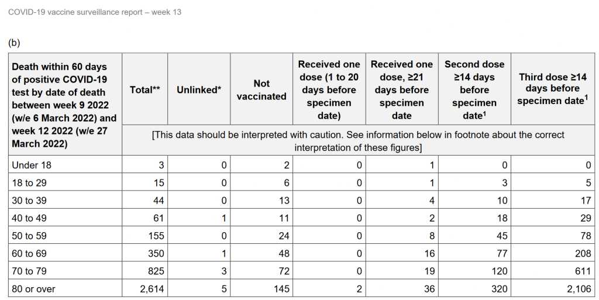Select the "Unlinked*" column header
Screen dimensions: 599x300
point(199,90)
